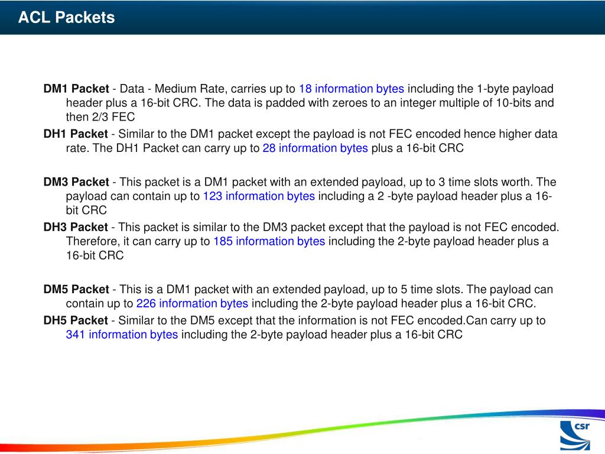Click the ACL Packets slide title
The image size is (605, 454).
(66, 17)
